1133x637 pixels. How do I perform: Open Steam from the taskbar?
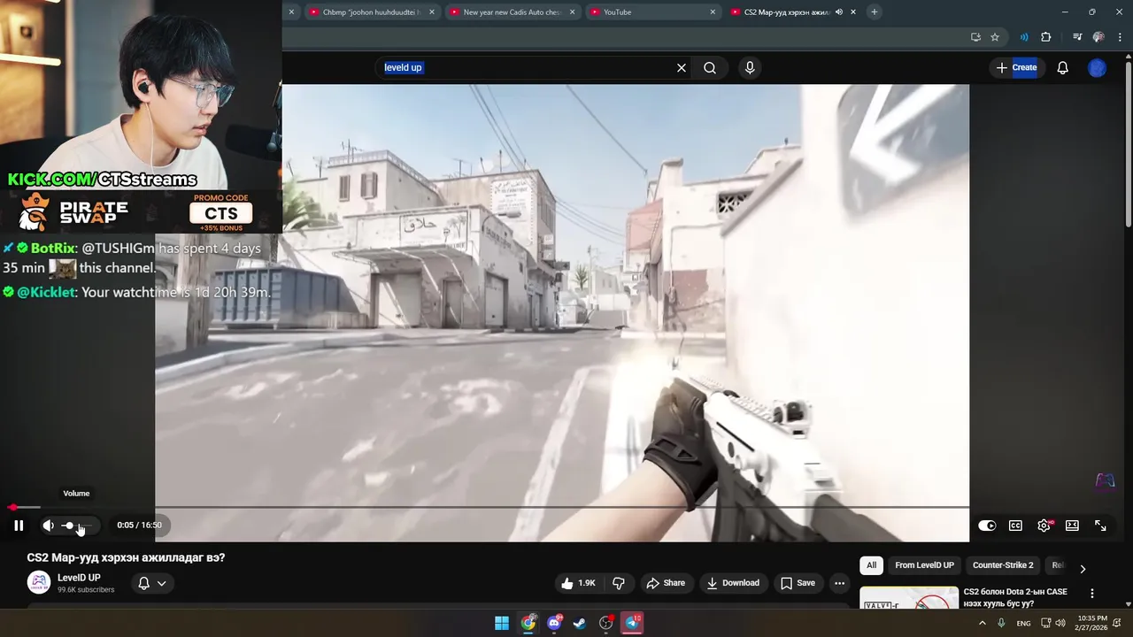580,623
